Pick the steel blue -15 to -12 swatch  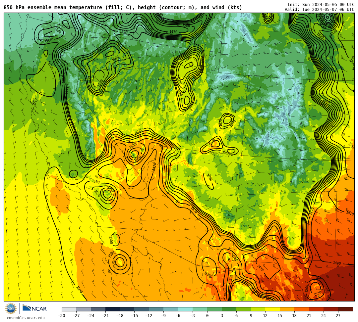click(x=142, y=309)
